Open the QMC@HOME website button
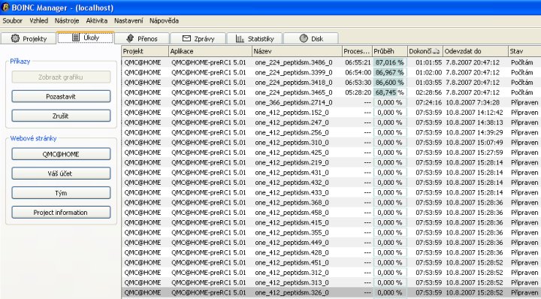Image resolution: width=541 pixels, height=299 pixels. coord(61,154)
